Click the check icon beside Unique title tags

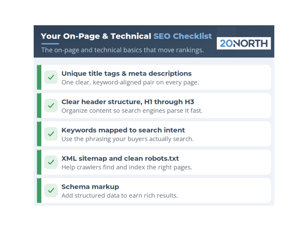coord(51,77)
